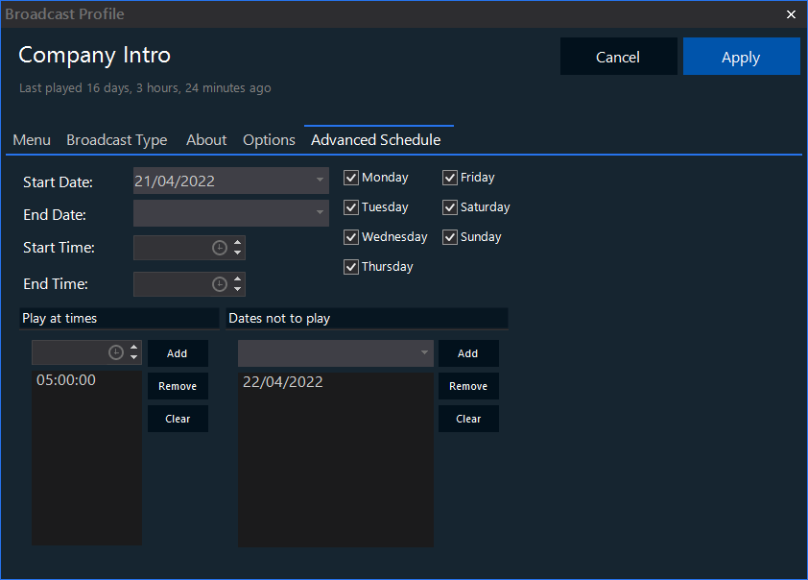Switch to the Menu tab
Viewport: 808px width, 580px height.
pyautogui.click(x=32, y=140)
